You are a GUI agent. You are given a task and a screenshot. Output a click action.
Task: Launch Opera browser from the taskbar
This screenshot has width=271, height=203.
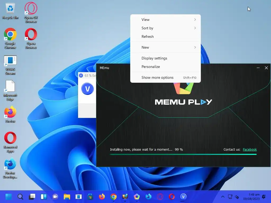click(x=171, y=197)
